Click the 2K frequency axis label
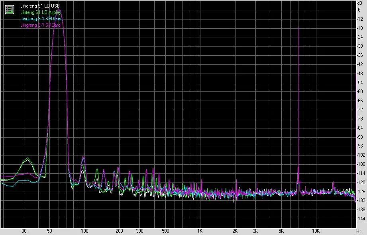 click(235, 231)
